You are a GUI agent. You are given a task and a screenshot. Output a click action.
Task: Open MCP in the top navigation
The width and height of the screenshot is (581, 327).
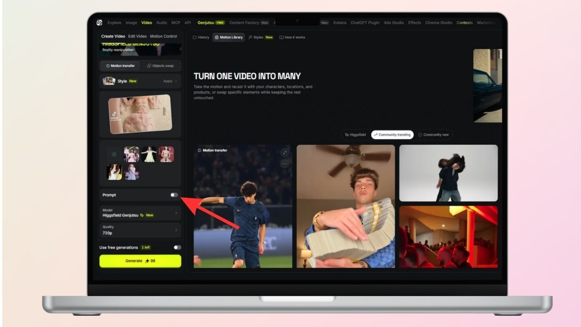[x=176, y=23]
